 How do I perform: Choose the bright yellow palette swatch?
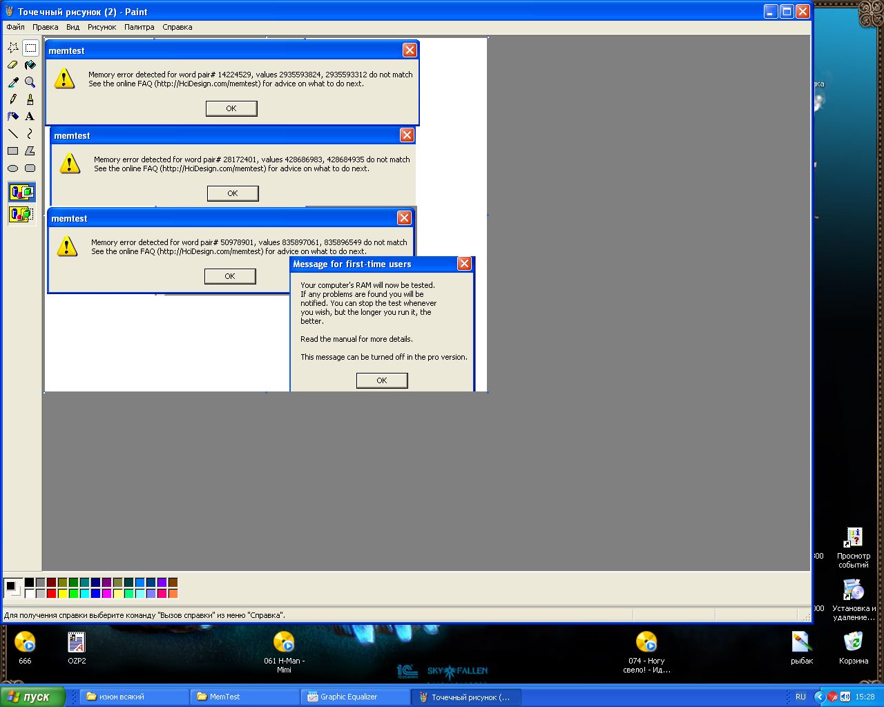(x=62, y=594)
